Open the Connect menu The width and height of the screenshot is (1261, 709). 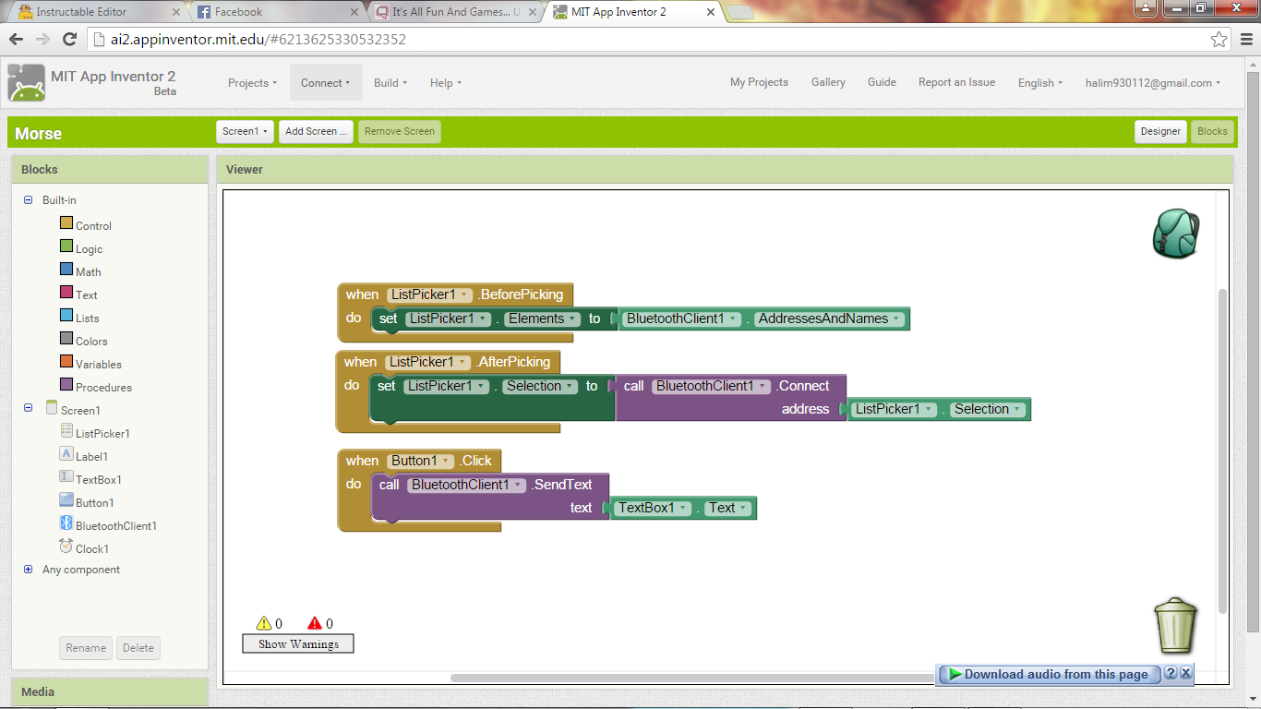[325, 82]
